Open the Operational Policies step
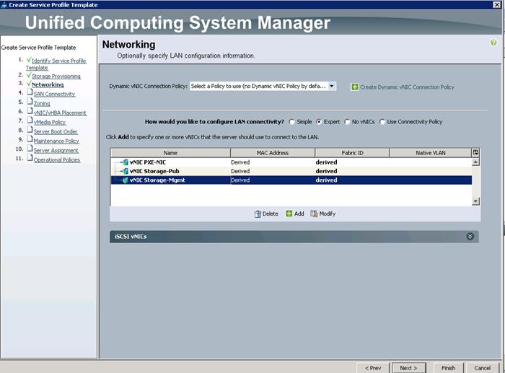The image size is (505, 373). [57, 159]
